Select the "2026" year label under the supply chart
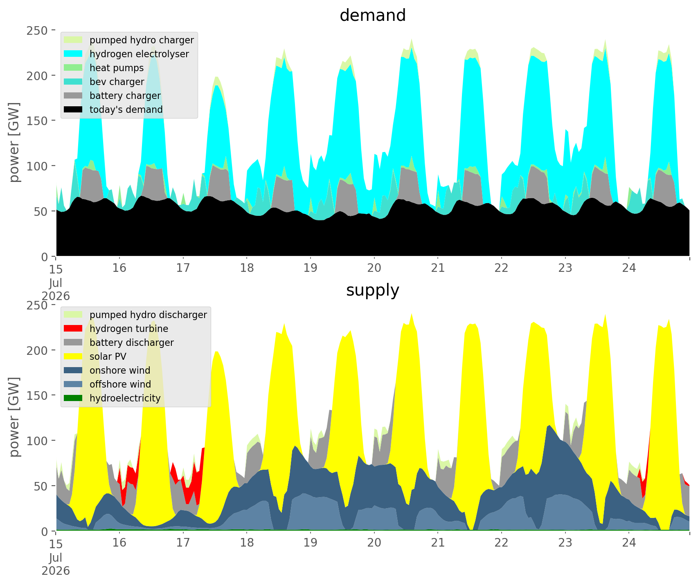 tap(56, 571)
